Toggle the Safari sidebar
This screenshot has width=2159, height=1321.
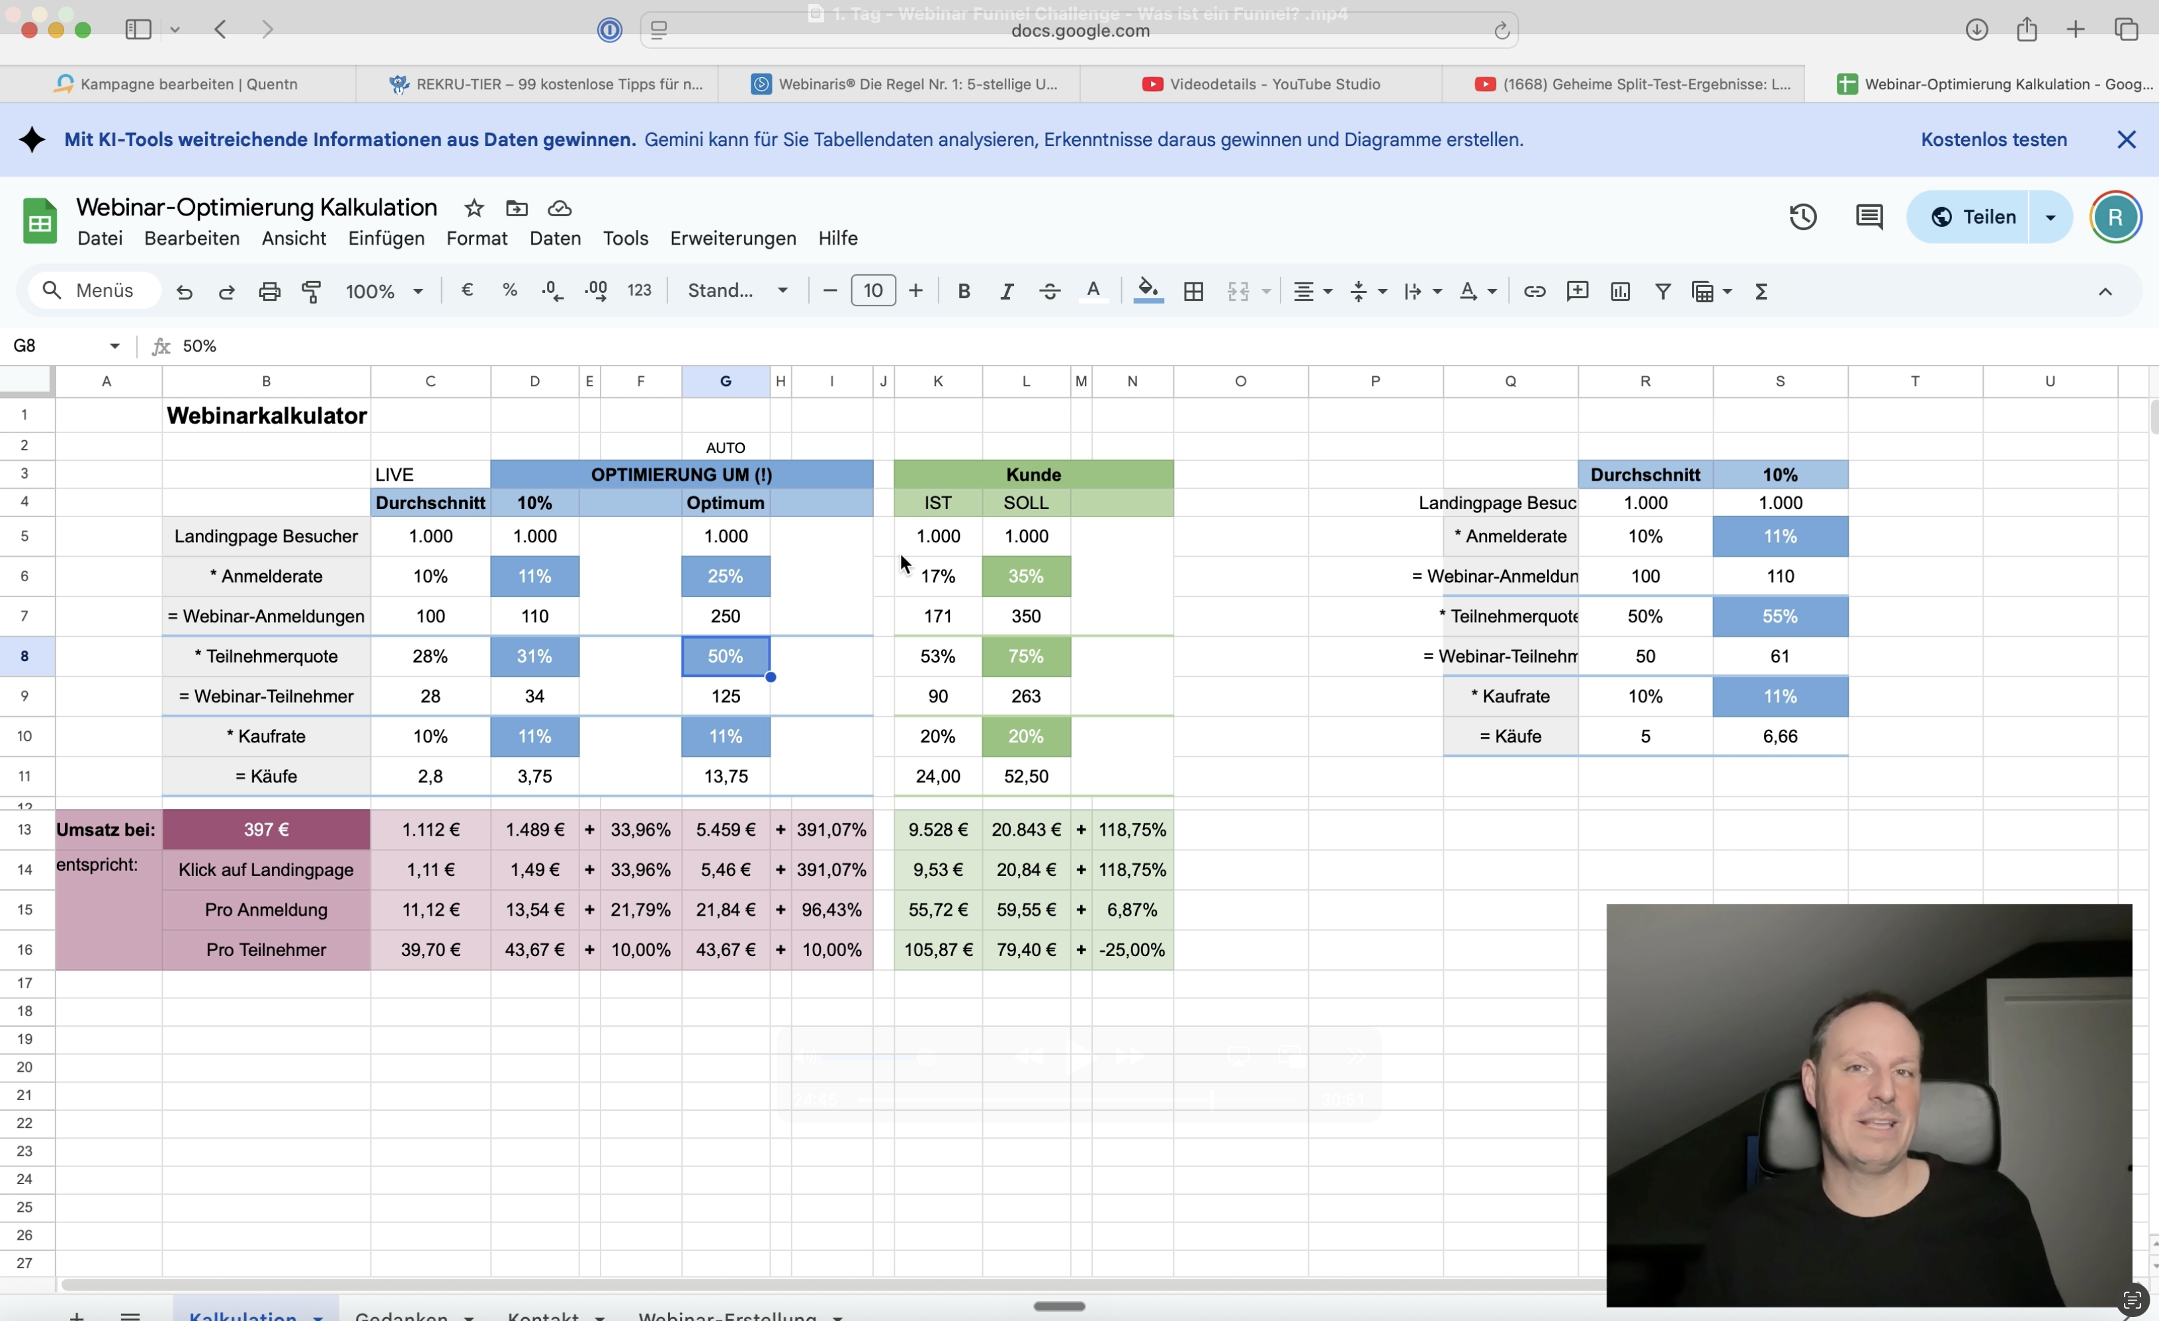click(138, 30)
